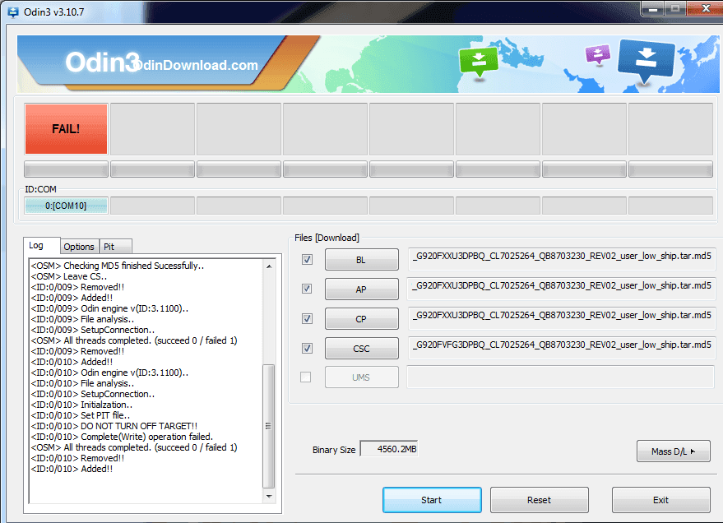
Task: Tick the UMS checkbox
Action: 306,377
